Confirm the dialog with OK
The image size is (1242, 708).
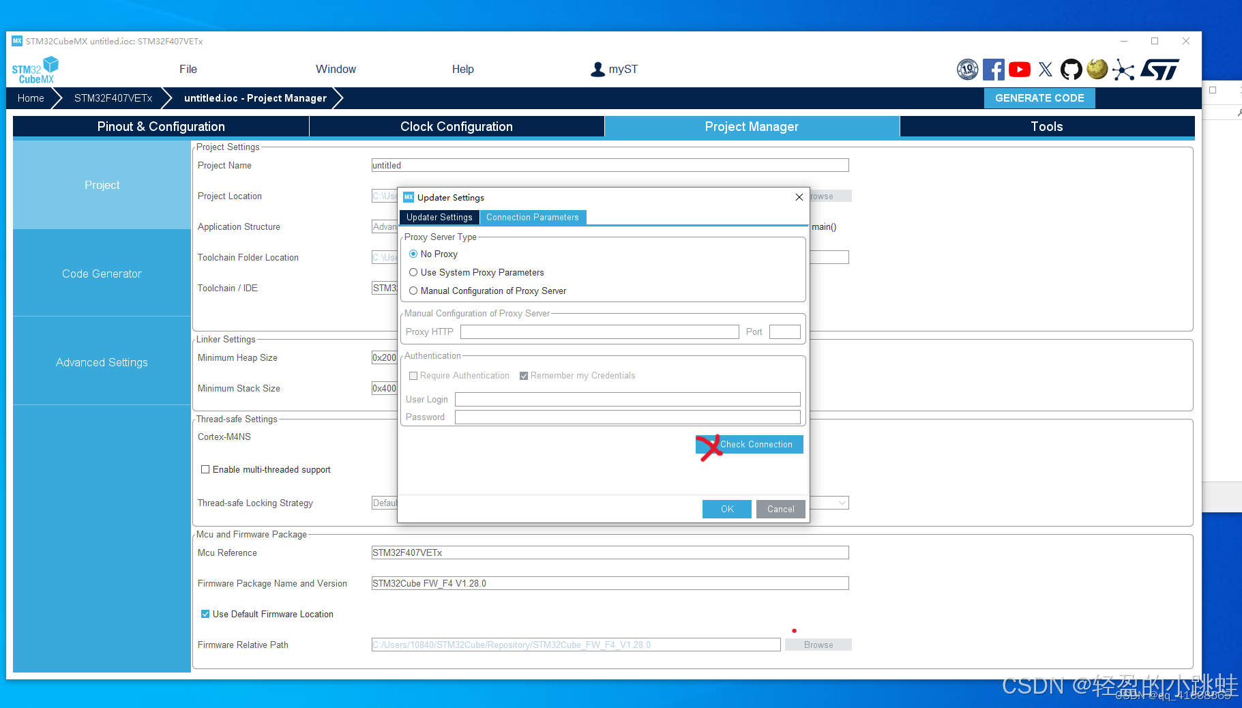tap(727, 509)
